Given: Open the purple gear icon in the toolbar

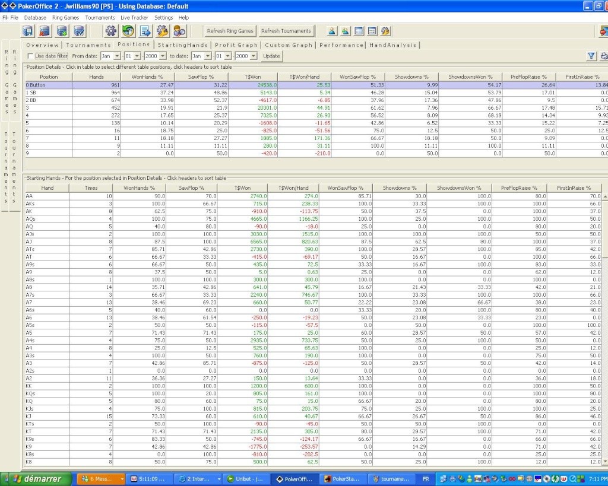Looking at the screenshot, I should (x=111, y=31).
